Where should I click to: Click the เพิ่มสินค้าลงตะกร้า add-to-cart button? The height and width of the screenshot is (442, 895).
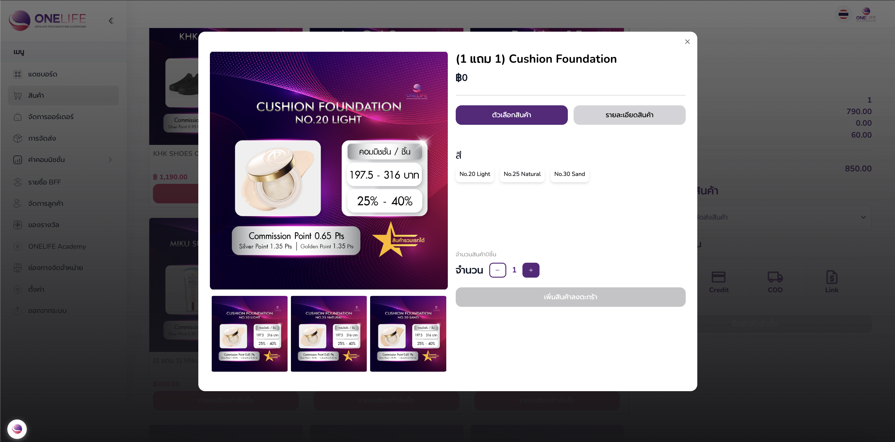point(571,297)
